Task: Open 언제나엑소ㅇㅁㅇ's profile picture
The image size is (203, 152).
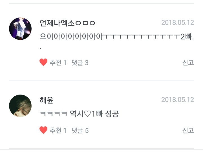Action: click(20, 29)
